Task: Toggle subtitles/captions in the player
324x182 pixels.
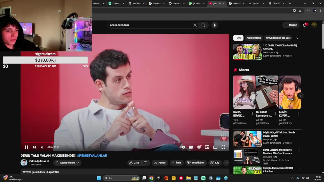Action: tap(191, 147)
